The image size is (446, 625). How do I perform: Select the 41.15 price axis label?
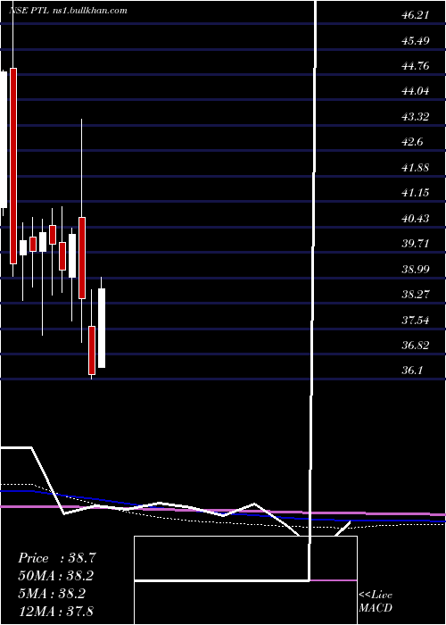pos(415,194)
